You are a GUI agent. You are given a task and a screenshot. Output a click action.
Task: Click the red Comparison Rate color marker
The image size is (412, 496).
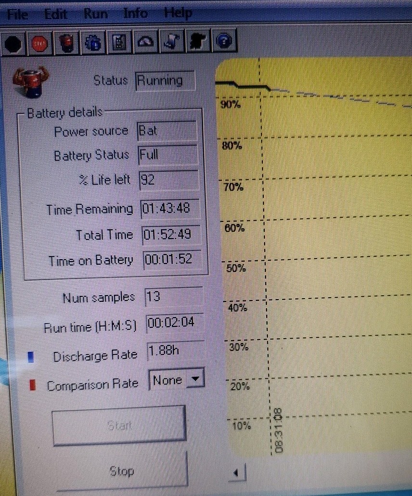(x=32, y=385)
